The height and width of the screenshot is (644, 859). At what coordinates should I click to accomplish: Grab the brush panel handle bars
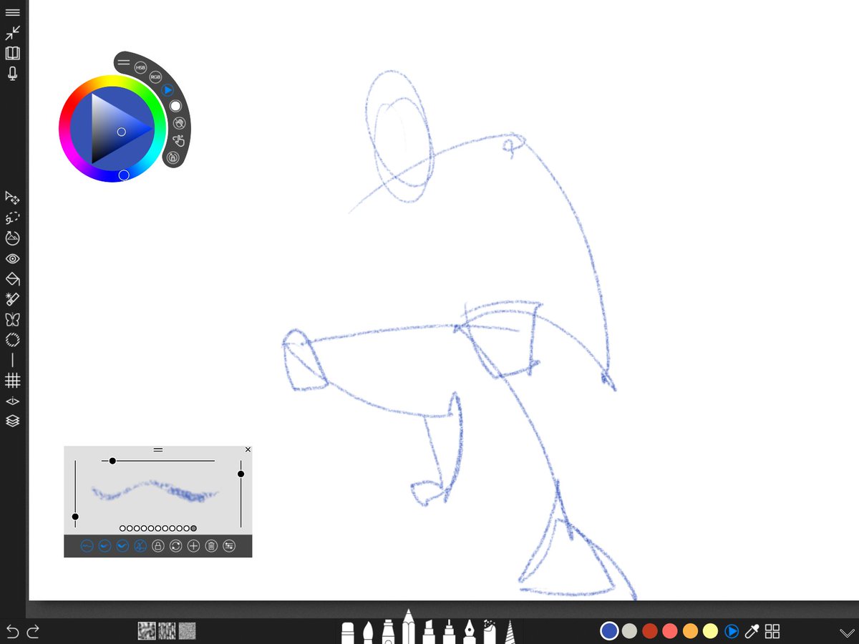coord(158,450)
